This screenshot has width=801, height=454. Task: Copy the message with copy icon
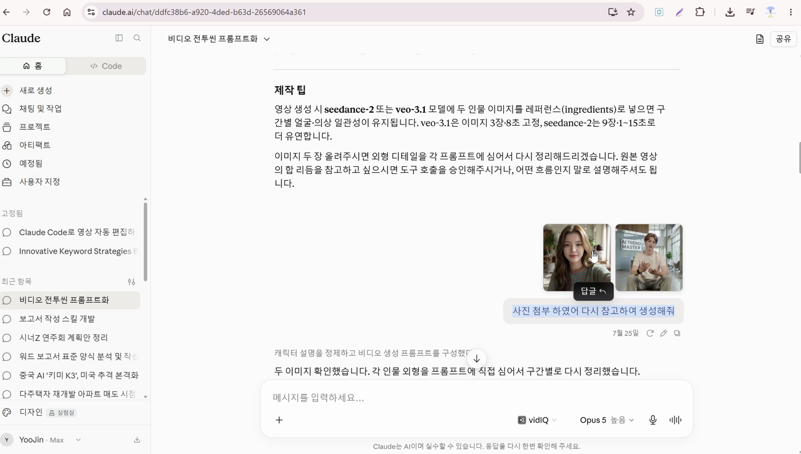(x=677, y=333)
